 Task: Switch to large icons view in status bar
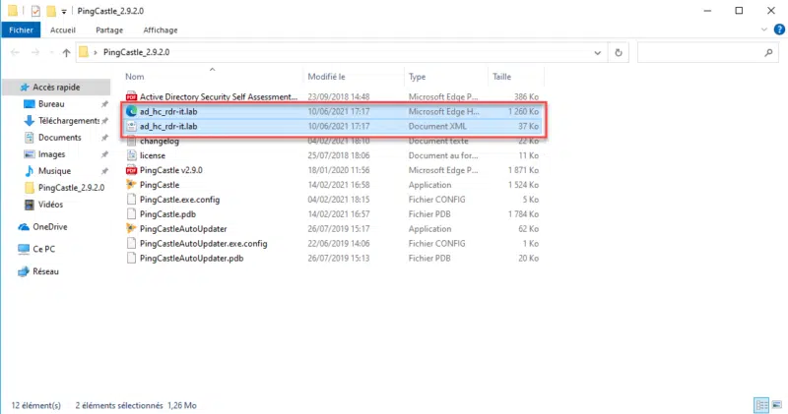777,405
